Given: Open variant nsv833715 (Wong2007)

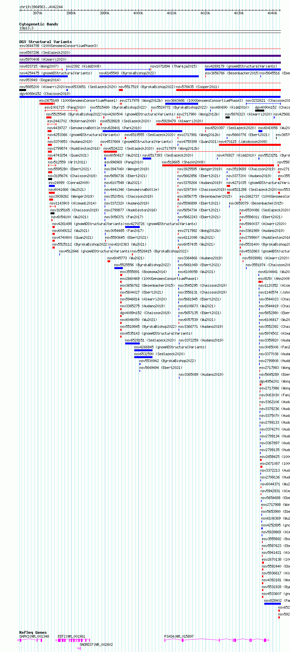Looking at the screenshot, I should pos(39,66).
